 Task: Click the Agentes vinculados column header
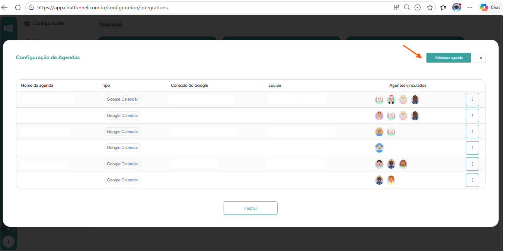click(408, 85)
